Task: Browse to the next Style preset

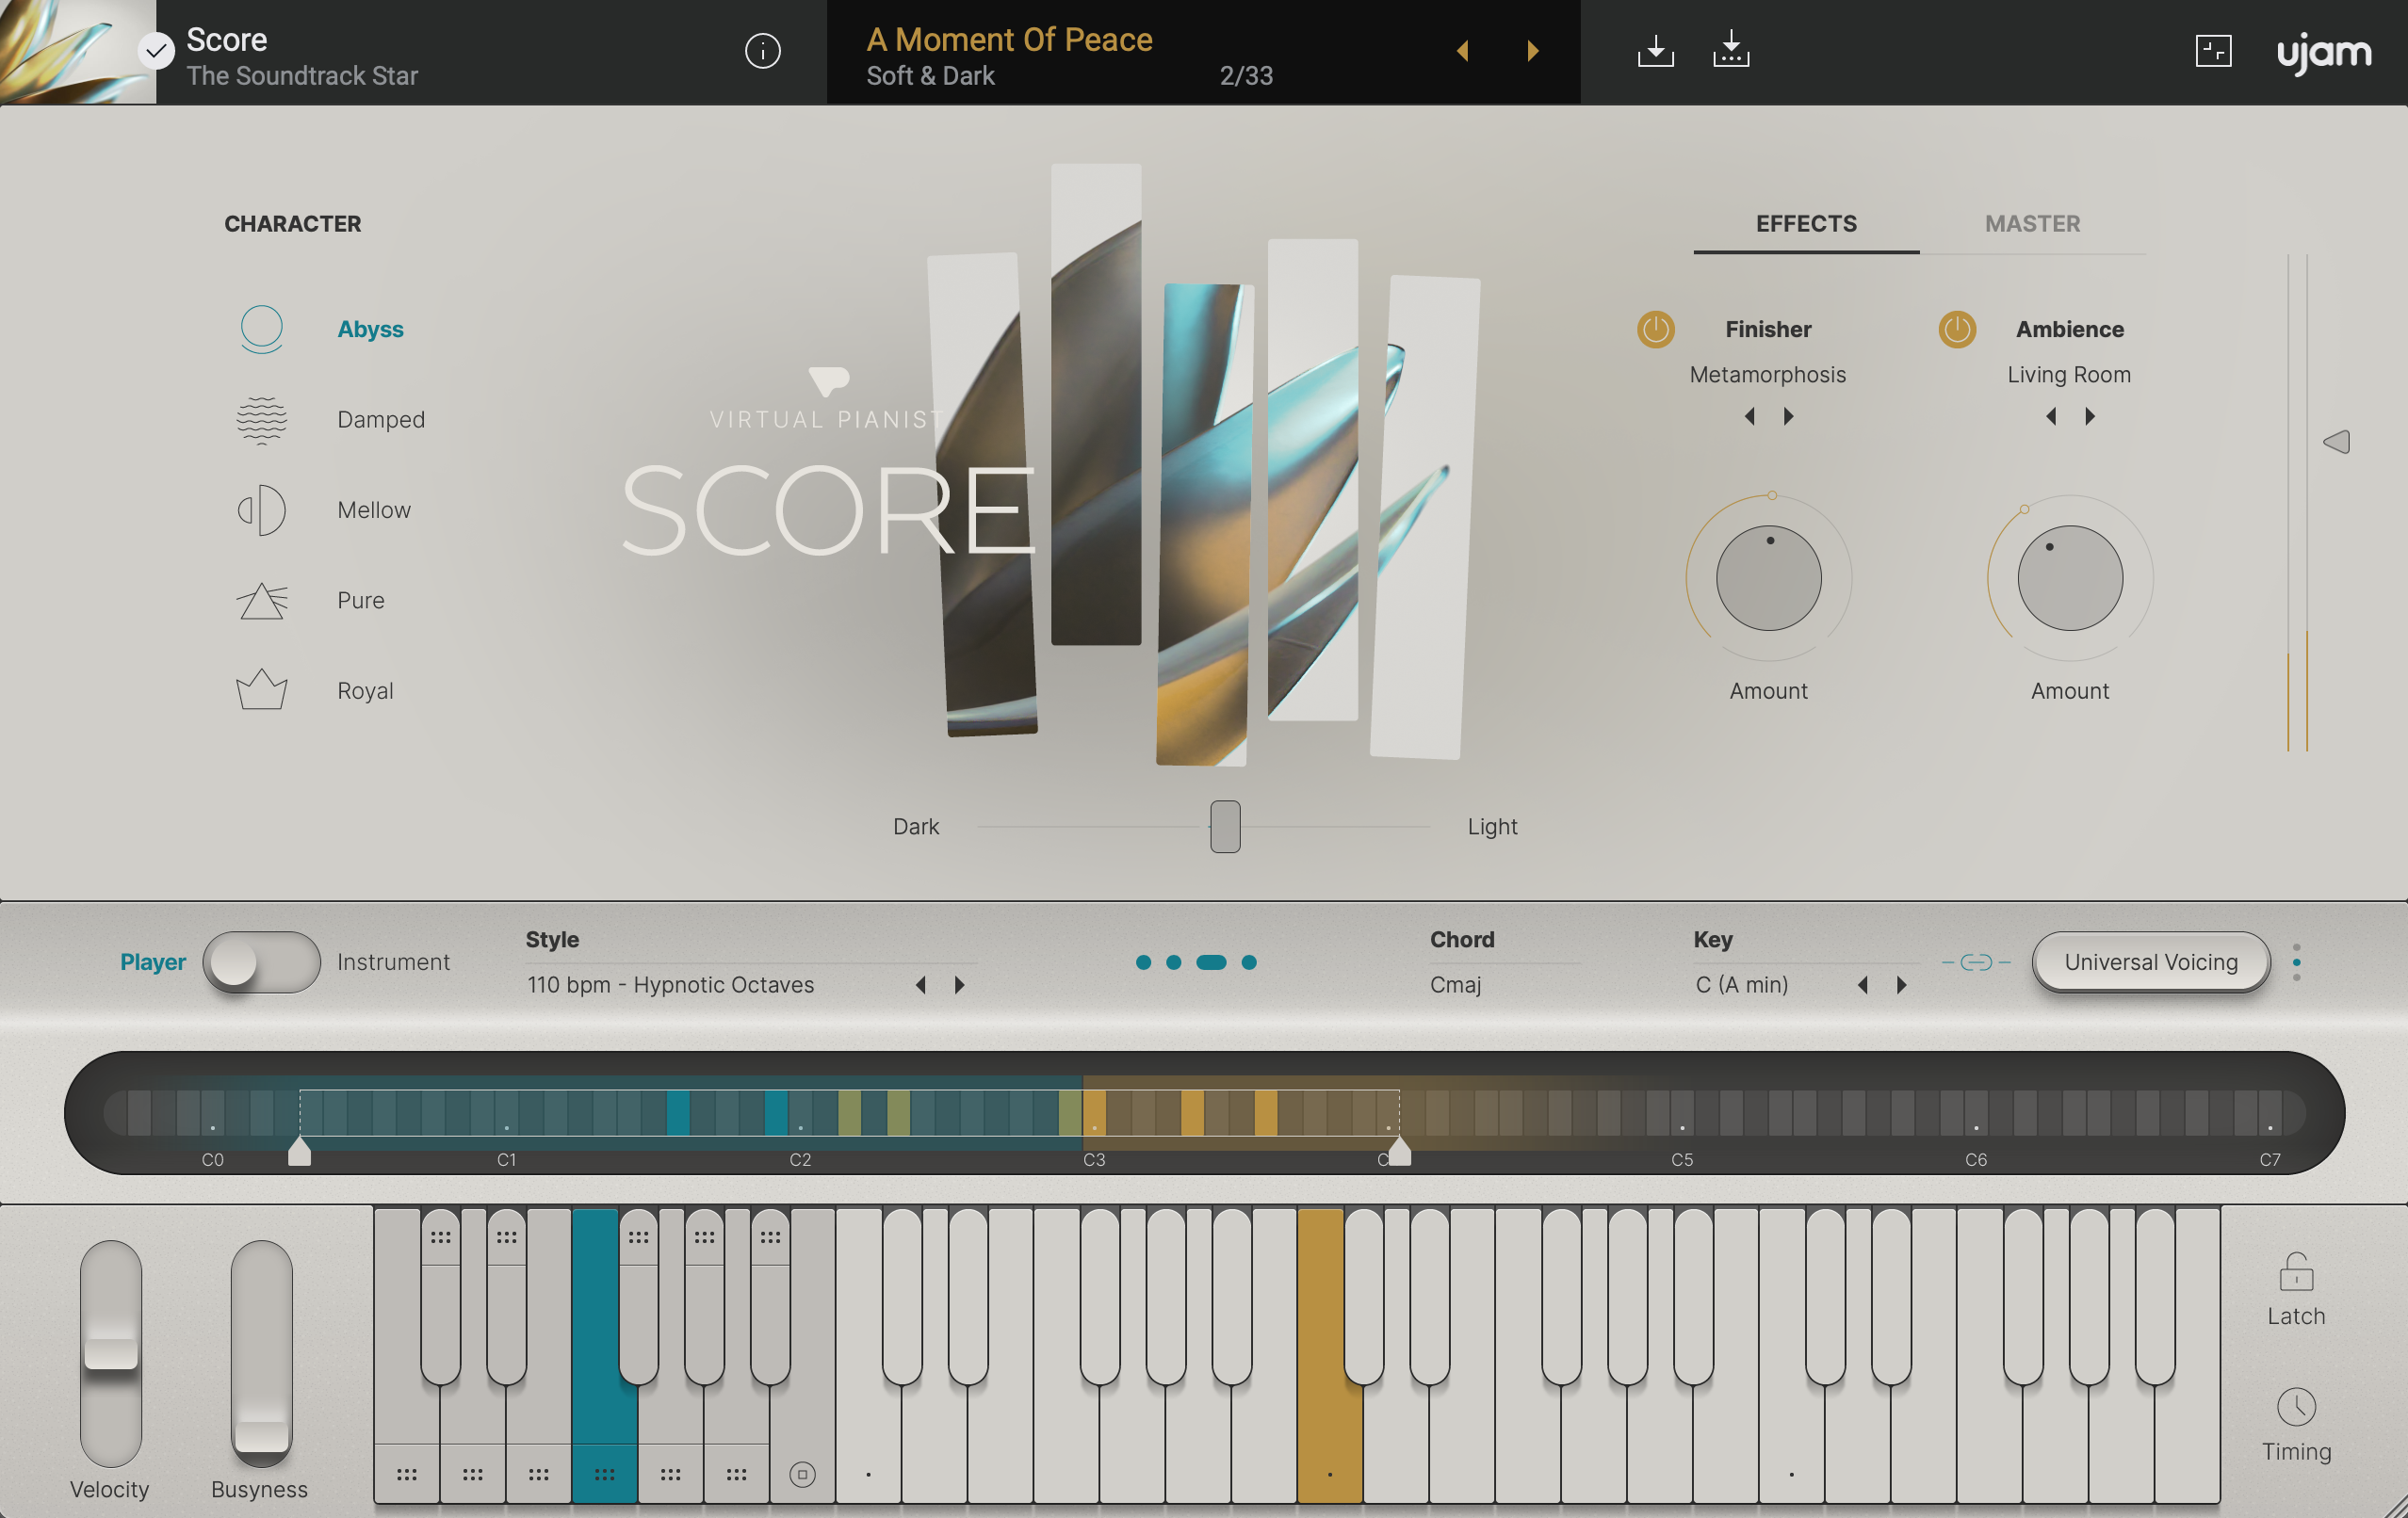Action: (x=958, y=984)
